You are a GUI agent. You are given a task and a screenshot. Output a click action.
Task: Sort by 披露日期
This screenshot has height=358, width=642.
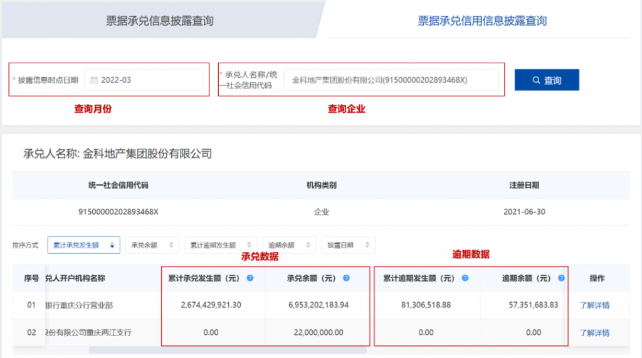(348, 245)
